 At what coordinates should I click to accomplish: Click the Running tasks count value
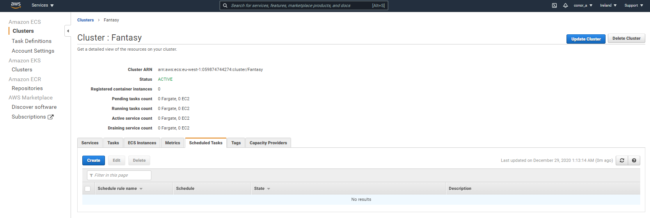(x=174, y=108)
